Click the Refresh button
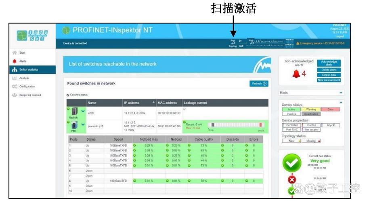This screenshot has width=367, height=202. pyautogui.click(x=259, y=84)
